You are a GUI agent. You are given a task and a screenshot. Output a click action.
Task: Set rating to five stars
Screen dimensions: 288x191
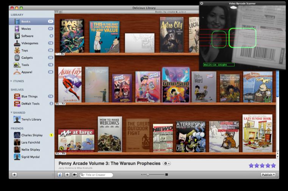click(x=273, y=166)
